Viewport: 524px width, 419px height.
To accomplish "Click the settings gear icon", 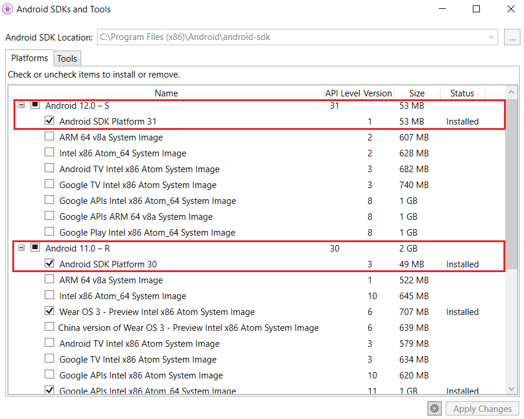I will coord(435,408).
